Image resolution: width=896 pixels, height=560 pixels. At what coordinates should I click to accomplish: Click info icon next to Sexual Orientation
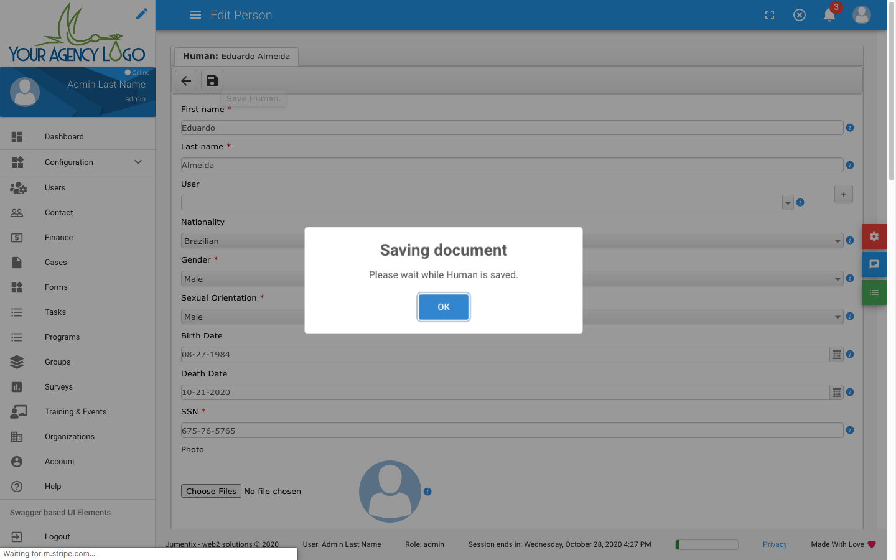click(850, 316)
